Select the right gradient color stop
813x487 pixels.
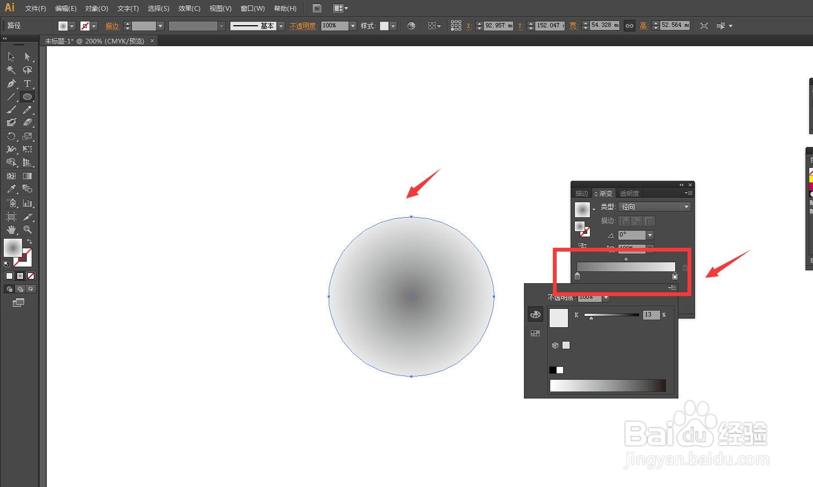pos(675,276)
